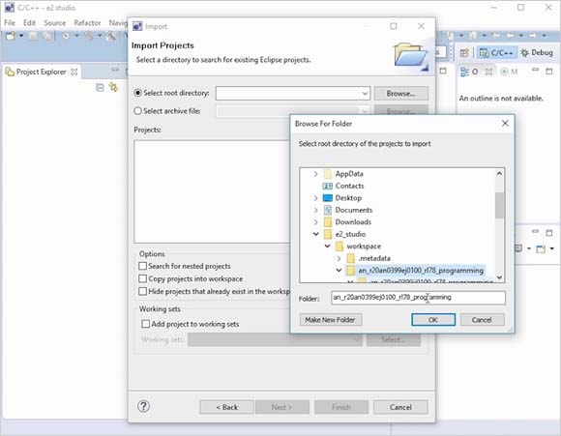Open the File menu

10,23
